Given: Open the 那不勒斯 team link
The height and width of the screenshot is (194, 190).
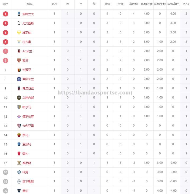Looking at the screenshot, I should point(28,182).
